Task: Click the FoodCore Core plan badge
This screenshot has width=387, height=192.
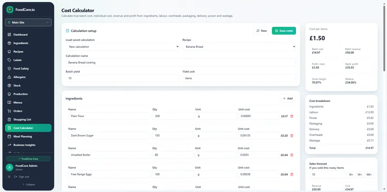Action: (x=28, y=159)
